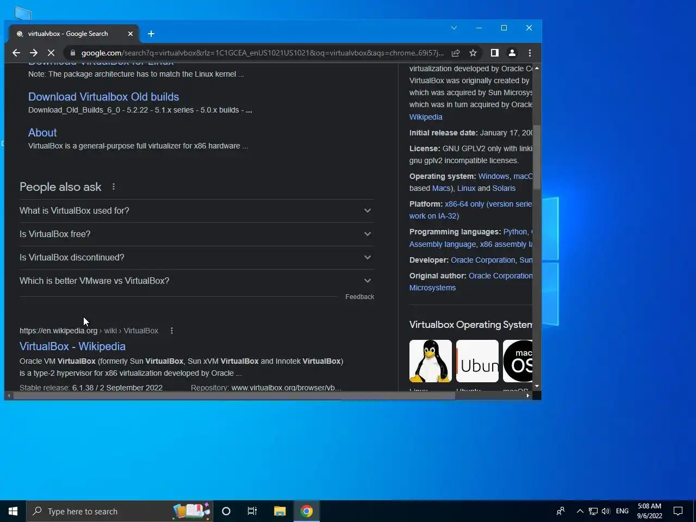
Task: Click 'Assembly language' link
Action: pos(443,244)
